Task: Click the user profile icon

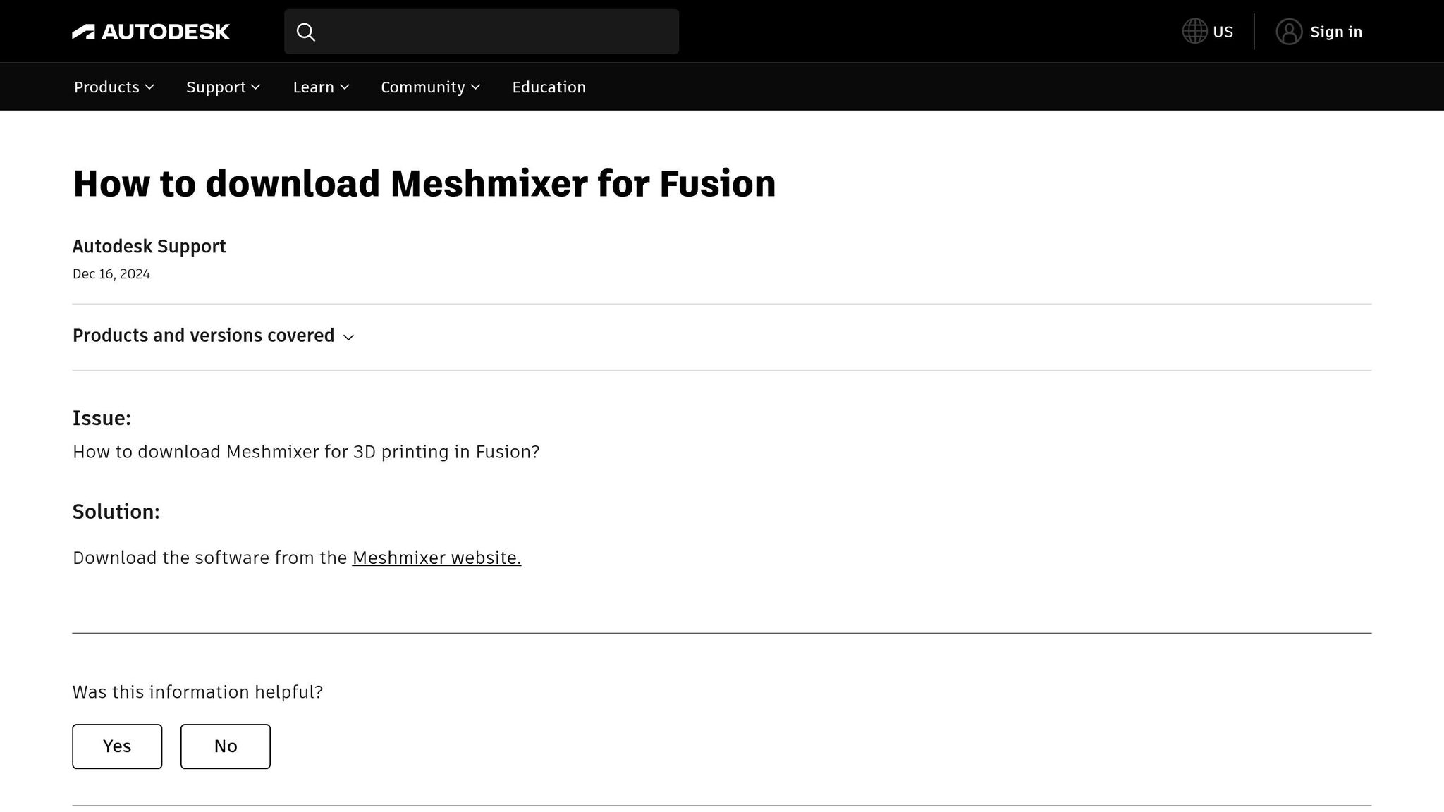Action: pyautogui.click(x=1288, y=32)
